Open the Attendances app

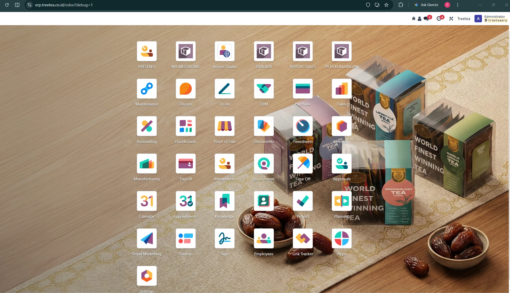(x=225, y=164)
